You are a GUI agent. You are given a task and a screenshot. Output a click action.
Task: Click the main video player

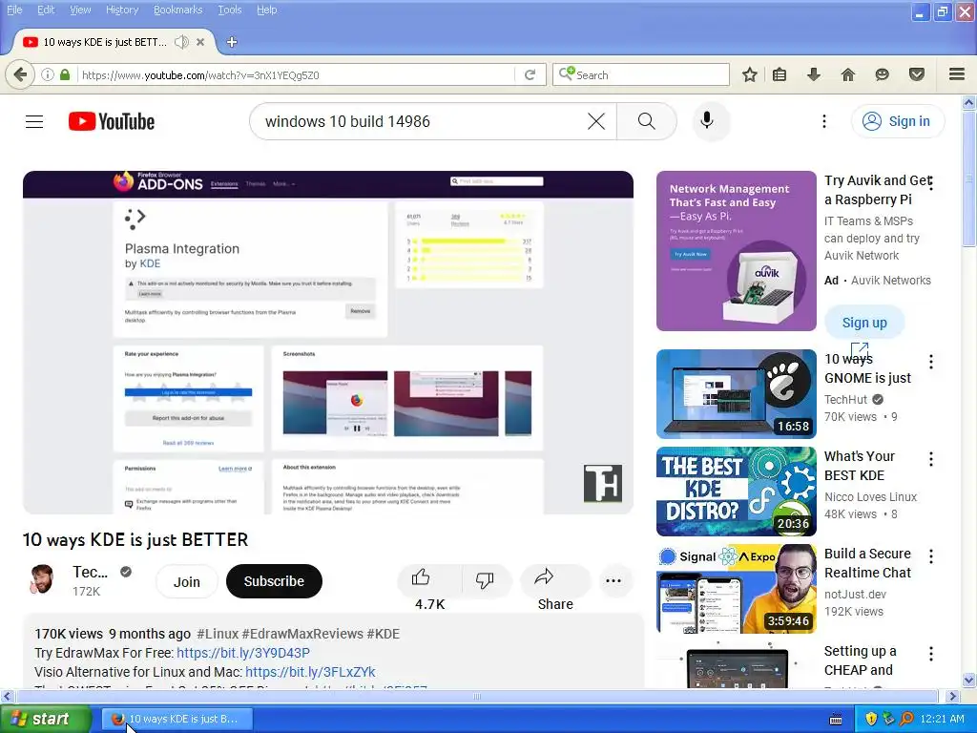pyautogui.click(x=328, y=343)
